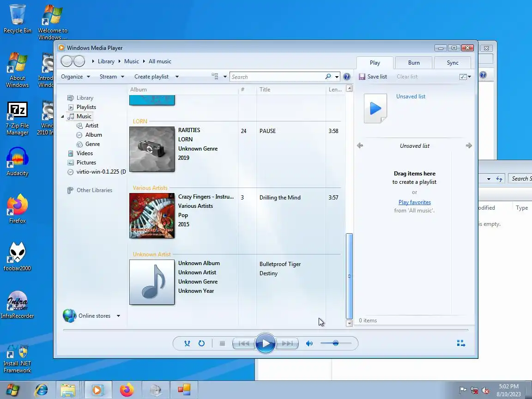532x399 pixels.
Task: Click the Unsaved list title link
Action: tap(411, 97)
